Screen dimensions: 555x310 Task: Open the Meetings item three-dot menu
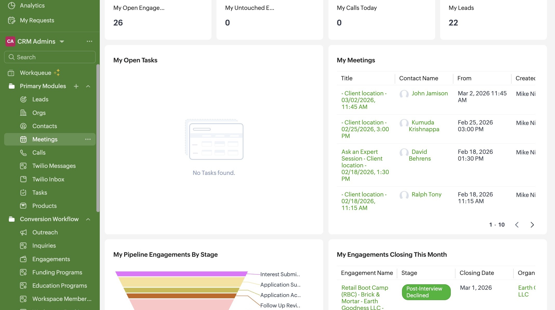[88, 139]
